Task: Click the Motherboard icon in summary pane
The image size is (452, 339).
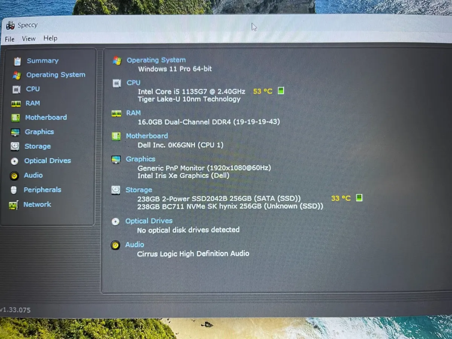Action: tap(116, 136)
